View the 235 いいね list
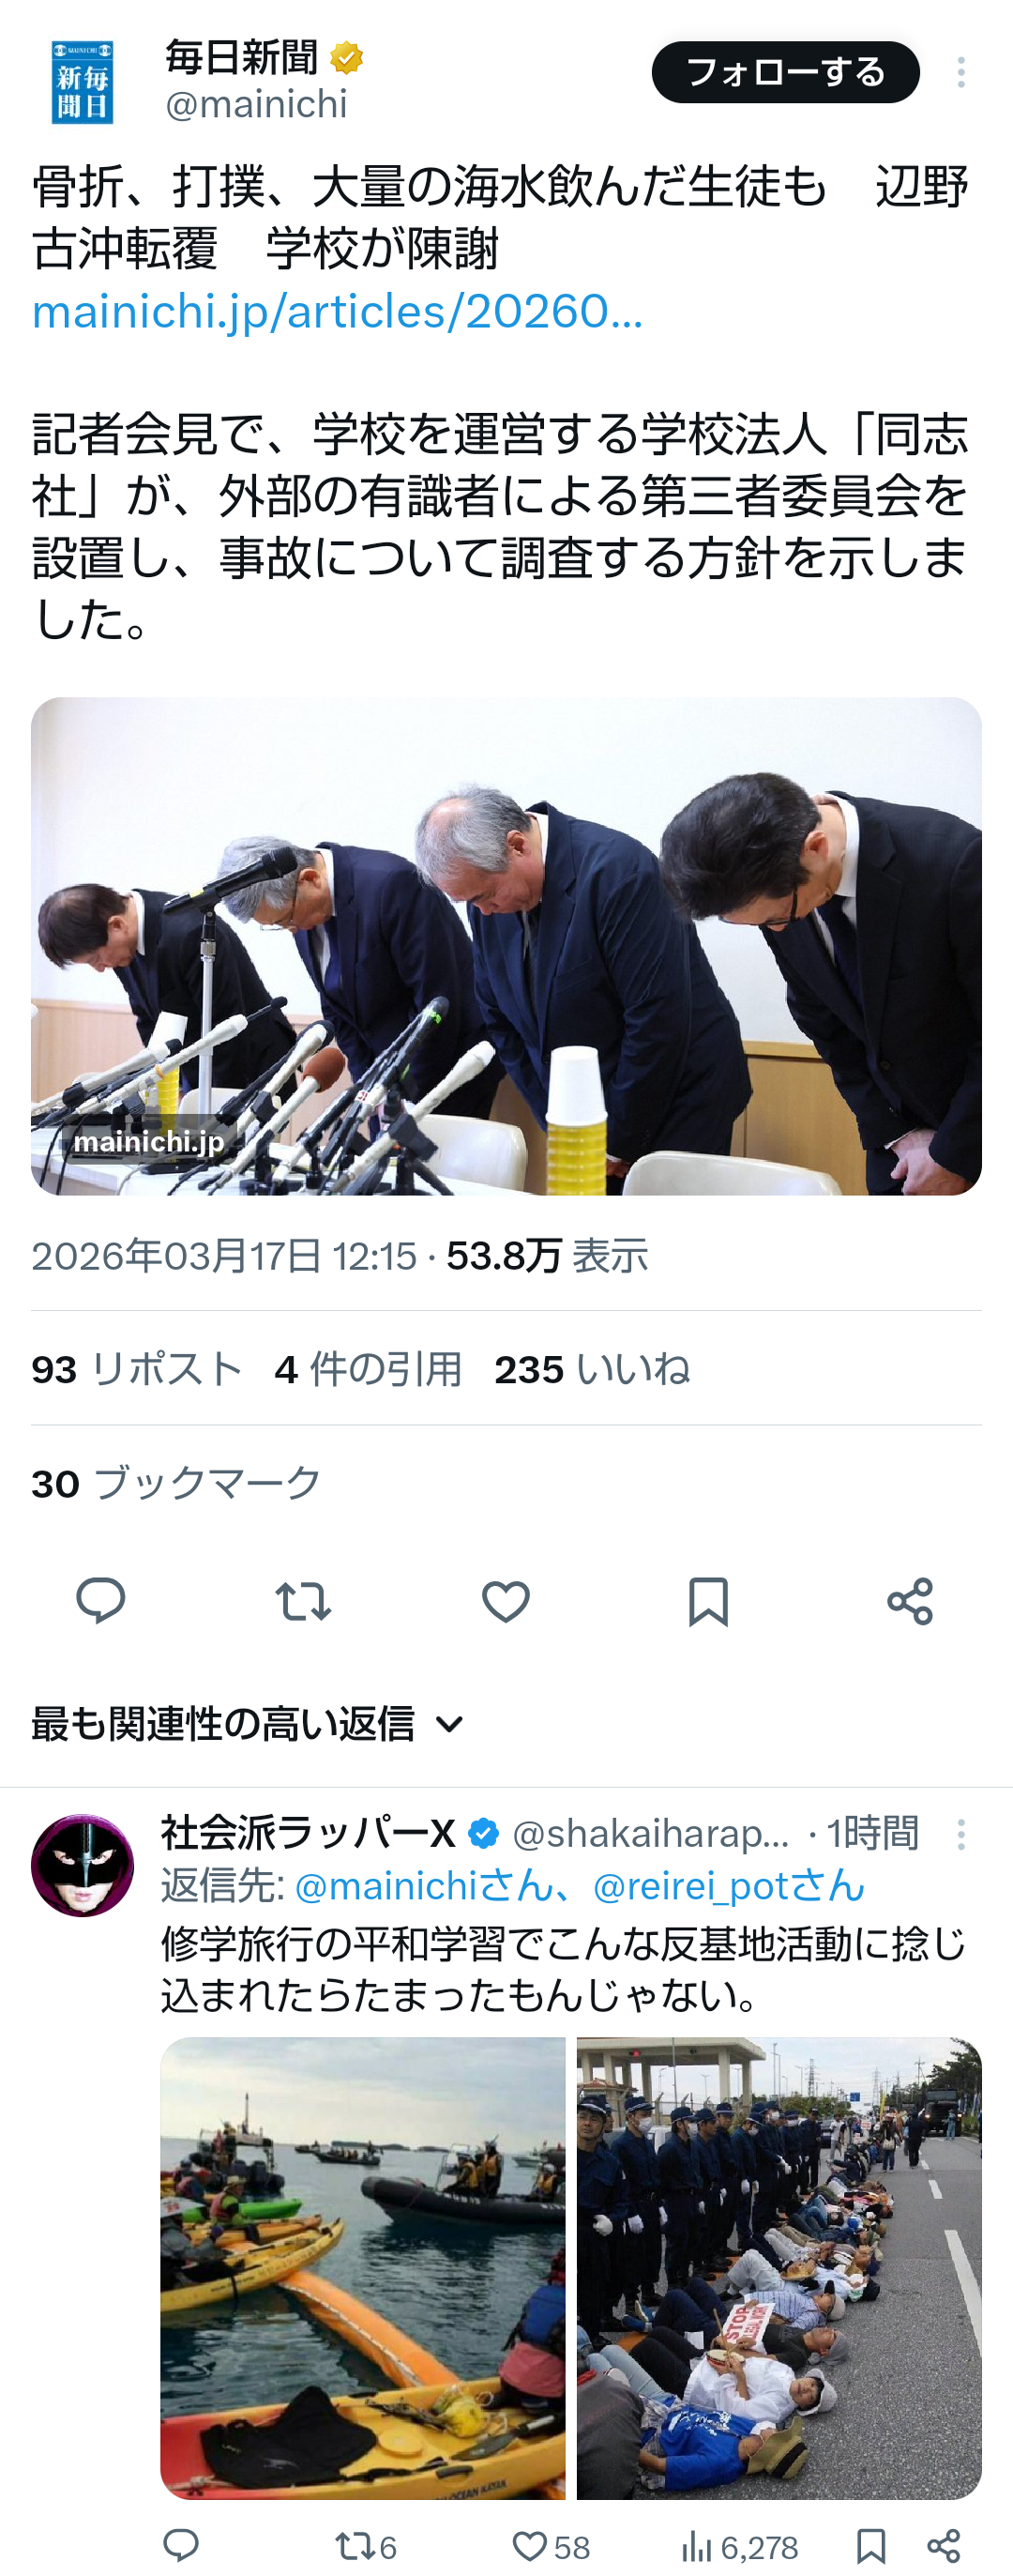This screenshot has height=2576, width=1013. pyautogui.click(x=592, y=1369)
